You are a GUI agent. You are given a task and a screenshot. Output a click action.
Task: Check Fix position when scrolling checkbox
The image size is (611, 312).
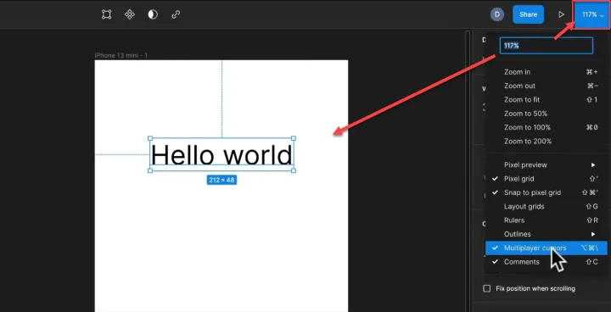click(487, 288)
